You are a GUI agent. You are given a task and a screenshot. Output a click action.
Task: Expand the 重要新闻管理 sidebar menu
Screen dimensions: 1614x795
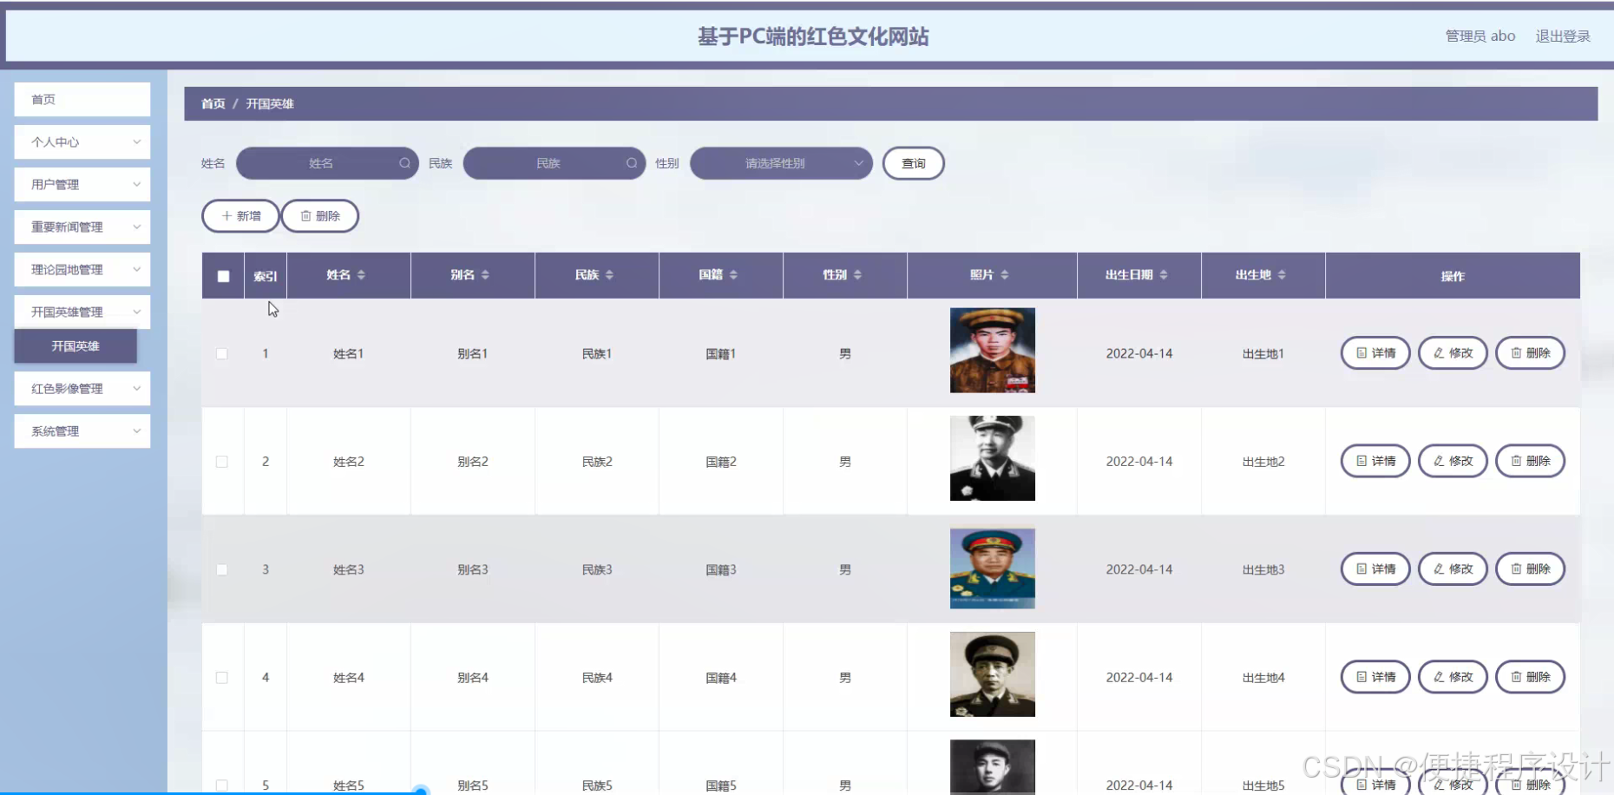click(x=82, y=227)
